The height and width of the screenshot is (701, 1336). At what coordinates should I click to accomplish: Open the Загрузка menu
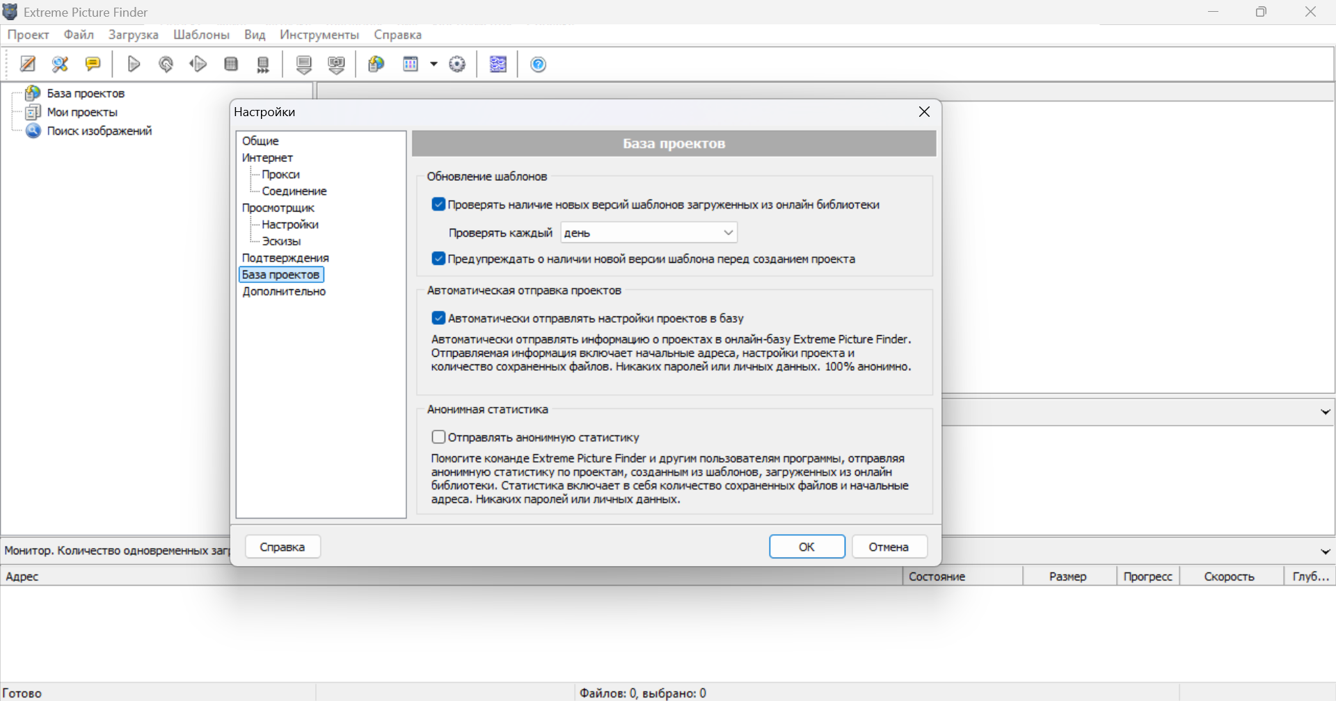point(134,35)
